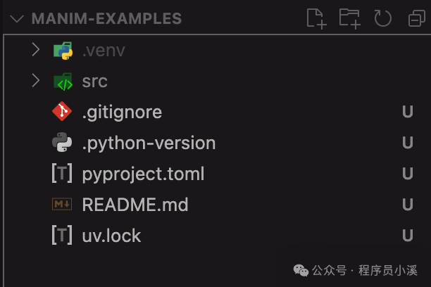This screenshot has width=431, height=287.
Task: Click the src folder code icon
Action: pos(63,82)
